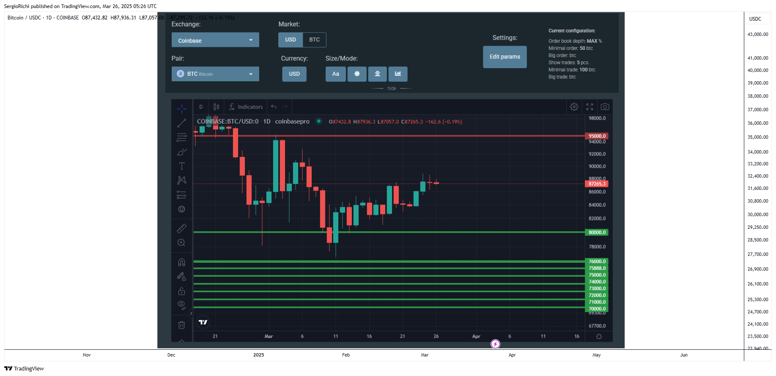Activate the zoom in tool
The image size is (776, 376).
[x=181, y=243]
